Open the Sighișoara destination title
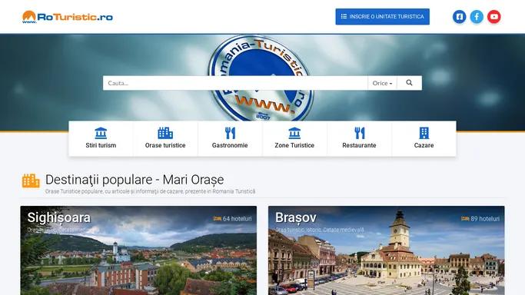Viewport: 525px width, 295px height. click(x=59, y=217)
